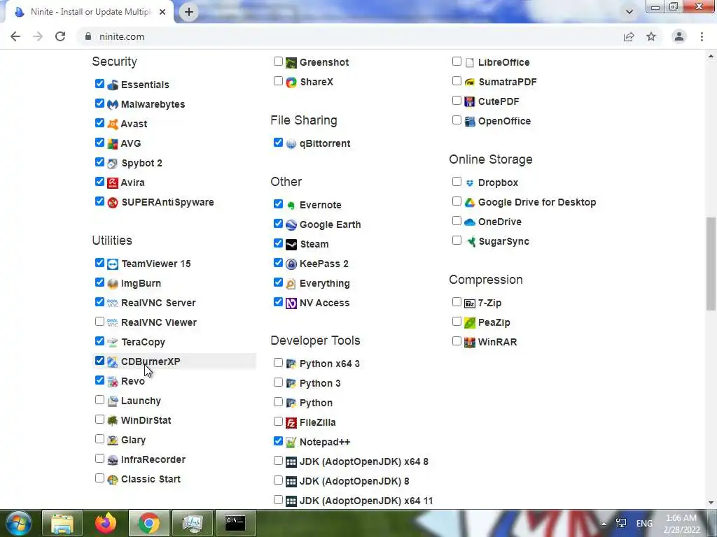Click the Evernote elephant icon
The image size is (717, 537).
coord(291,205)
